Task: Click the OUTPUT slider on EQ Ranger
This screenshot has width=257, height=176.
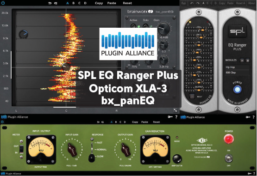Action: pyautogui.click(x=199, y=90)
